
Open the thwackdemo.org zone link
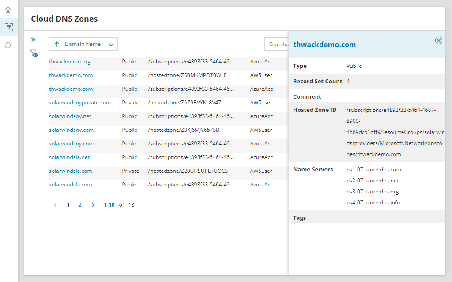69,62
